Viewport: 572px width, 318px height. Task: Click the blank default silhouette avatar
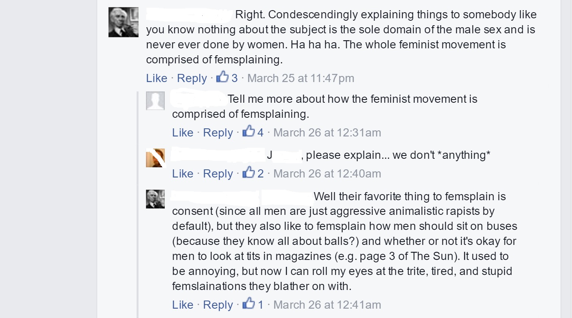tap(155, 101)
